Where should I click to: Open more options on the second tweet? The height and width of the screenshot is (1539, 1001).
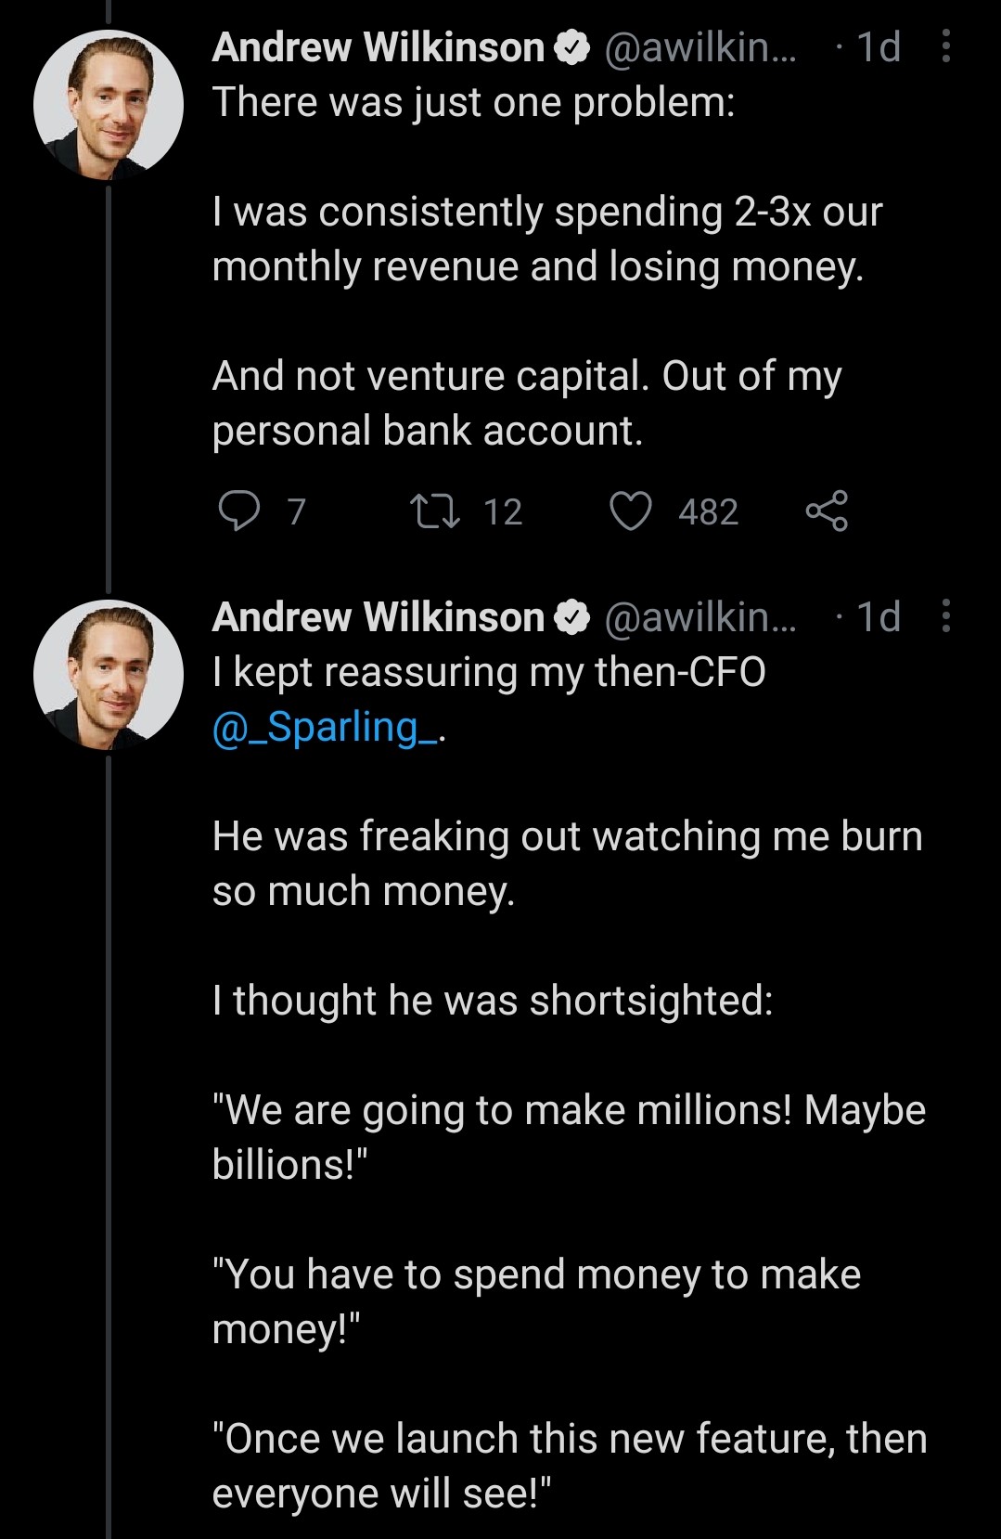945,616
